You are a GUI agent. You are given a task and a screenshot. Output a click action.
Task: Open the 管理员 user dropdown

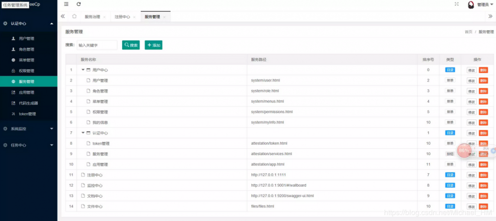point(485,5)
